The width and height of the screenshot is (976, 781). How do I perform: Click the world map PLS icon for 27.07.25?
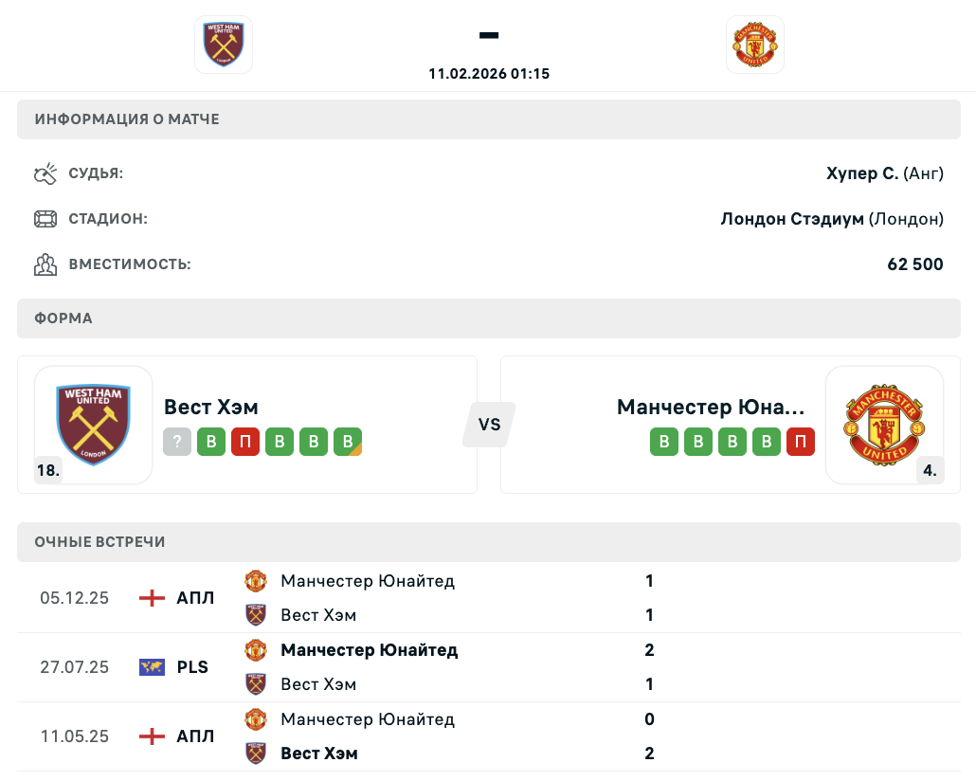[152, 667]
